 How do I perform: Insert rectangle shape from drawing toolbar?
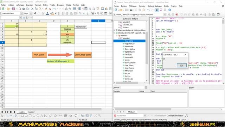point(22,116)
